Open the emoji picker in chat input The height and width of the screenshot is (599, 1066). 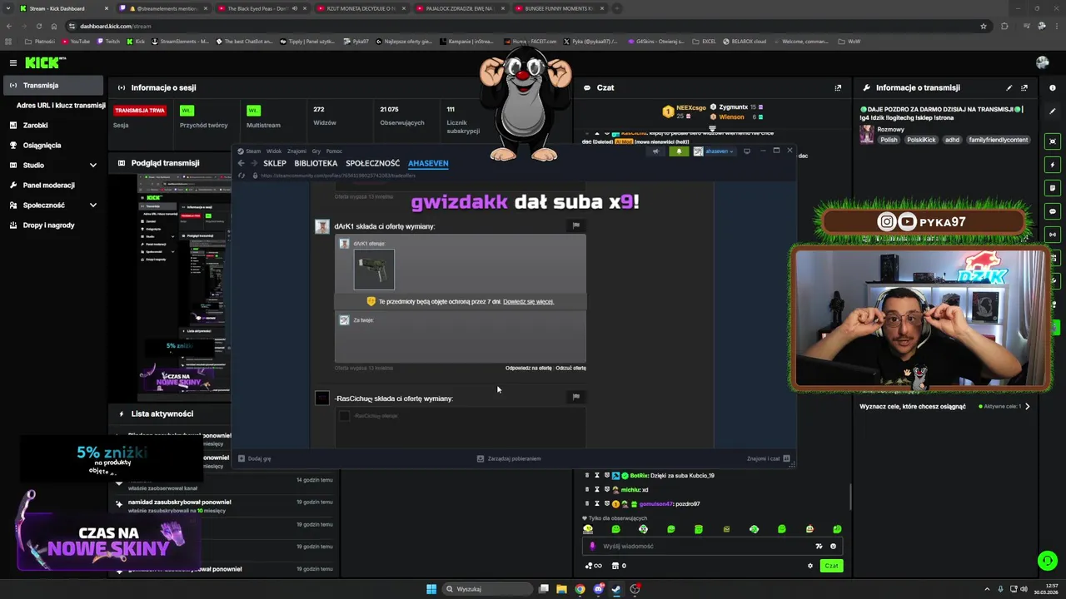pyautogui.click(x=833, y=547)
